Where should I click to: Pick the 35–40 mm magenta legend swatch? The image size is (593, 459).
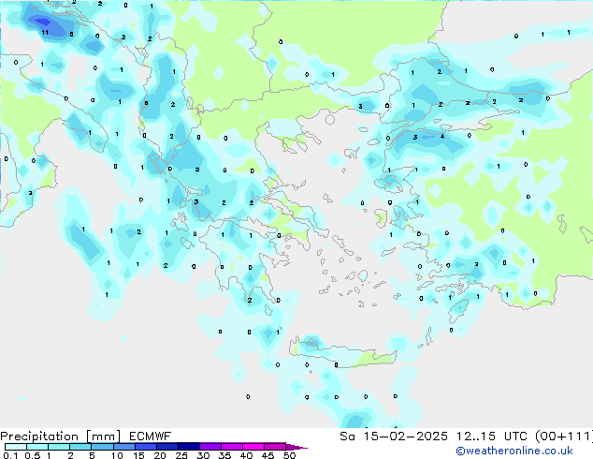pyautogui.click(x=232, y=447)
